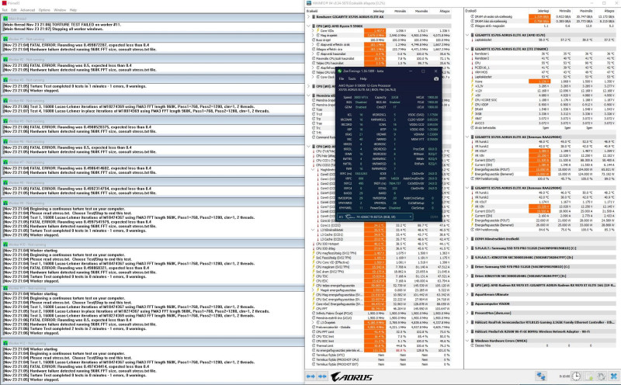
Task: Click ZenTimings window title bar
Action: tap(388, 71)
